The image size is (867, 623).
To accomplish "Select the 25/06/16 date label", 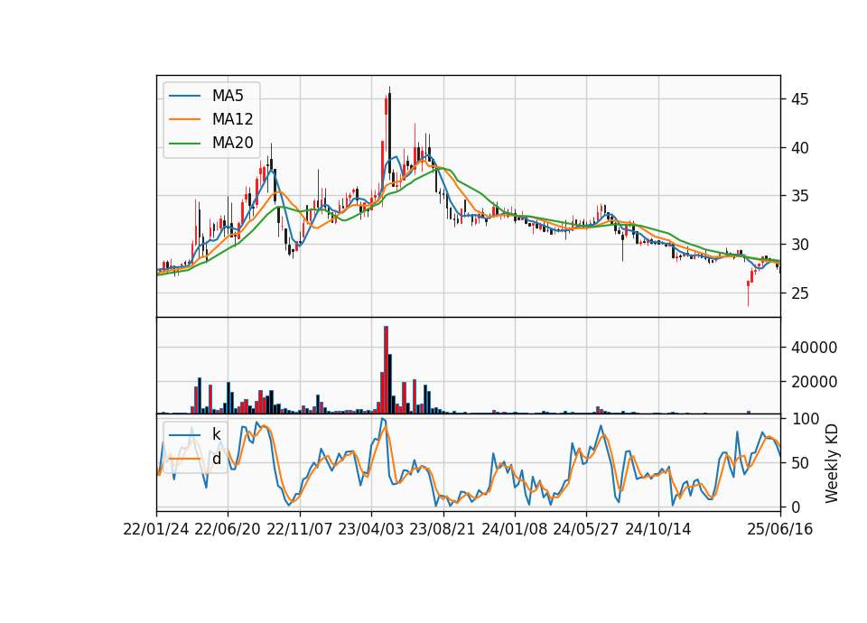I will click(780, 529).
